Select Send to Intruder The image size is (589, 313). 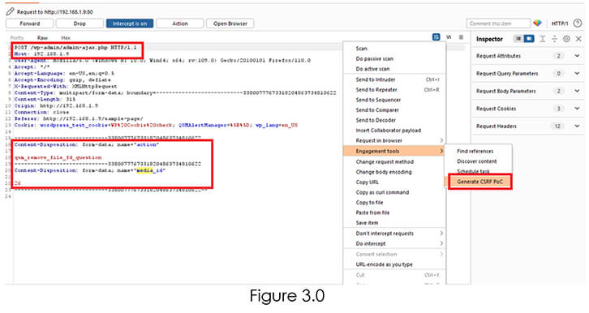coord(394,79)
